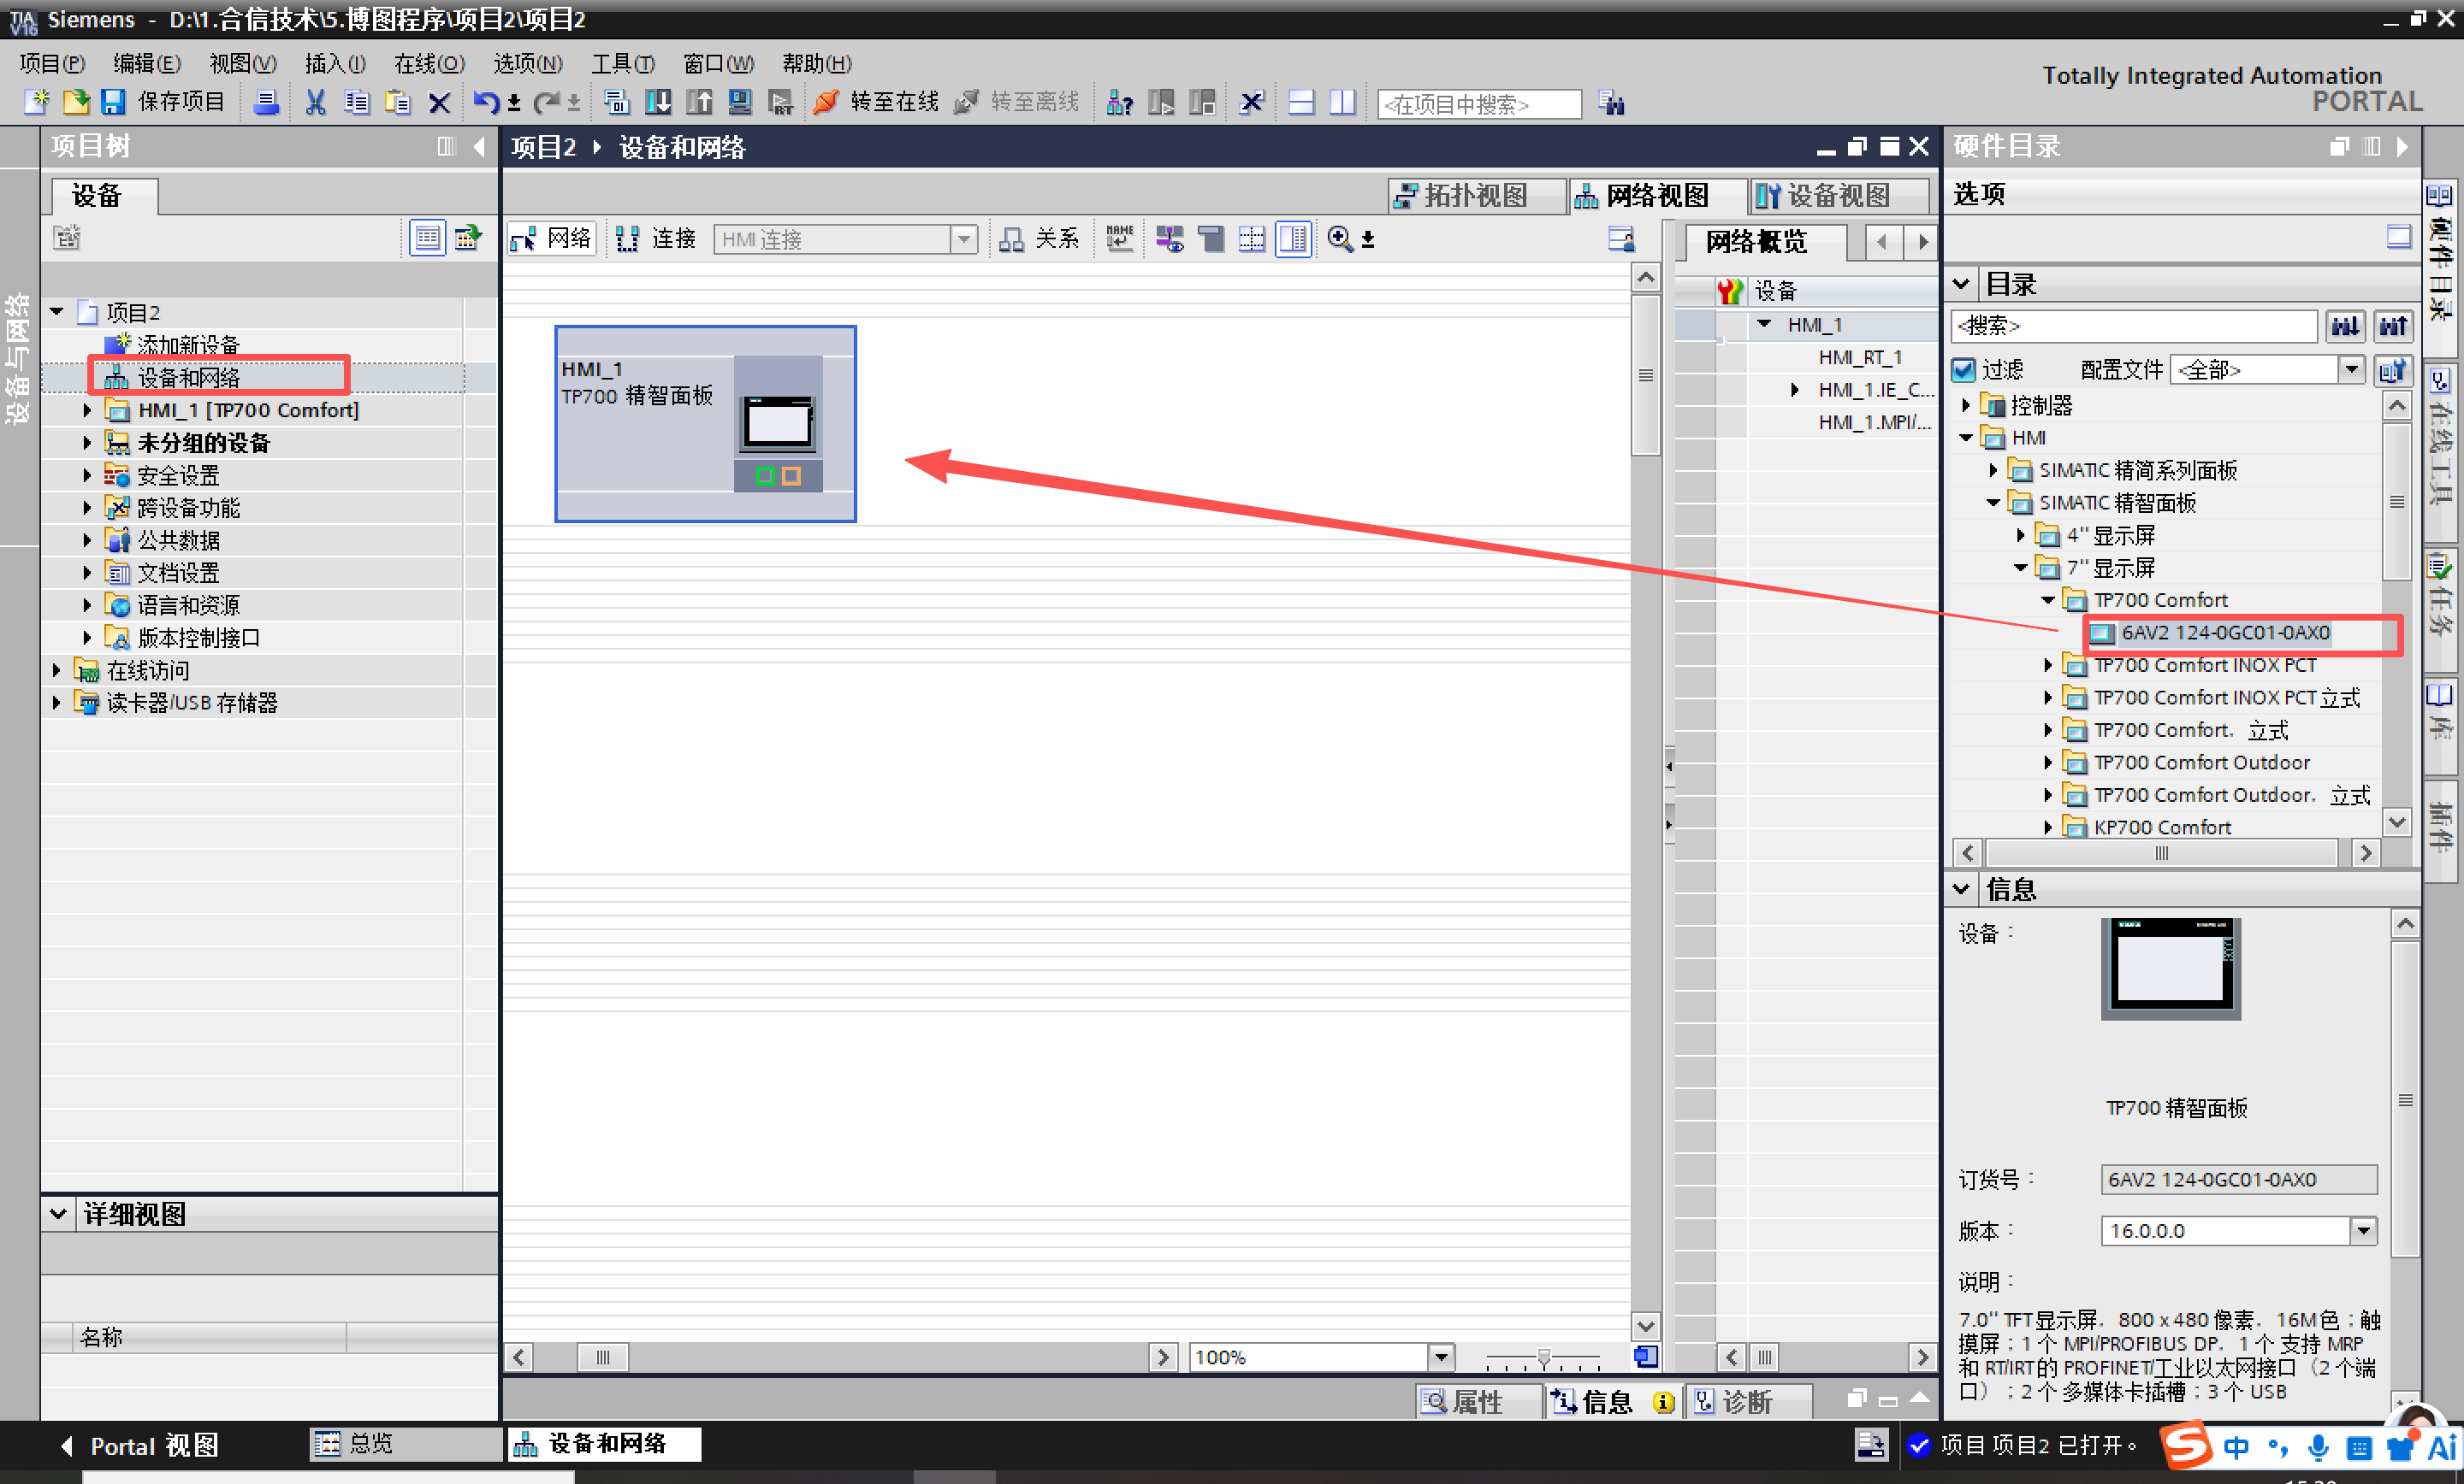Click the network view horizontal scrollbar thumb

[x=602, y=1357]
